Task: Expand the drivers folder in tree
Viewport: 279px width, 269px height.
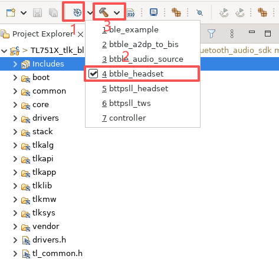Action: (x=15, y=118)
